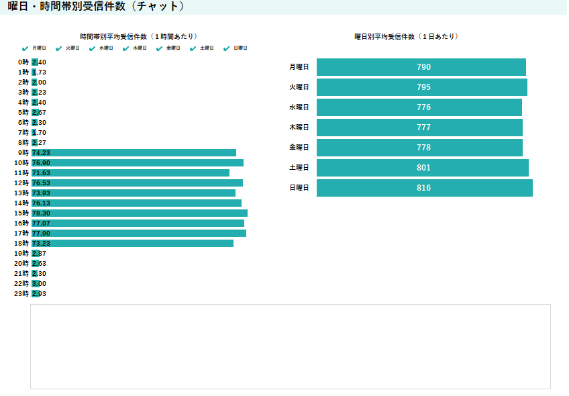Click the 11時 bar showing 71.63
Screen dimensions: 569x396
tap(131, 173)
